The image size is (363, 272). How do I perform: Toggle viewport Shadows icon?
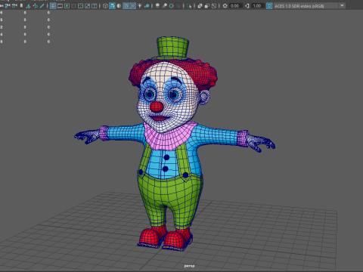pos(147,6)
